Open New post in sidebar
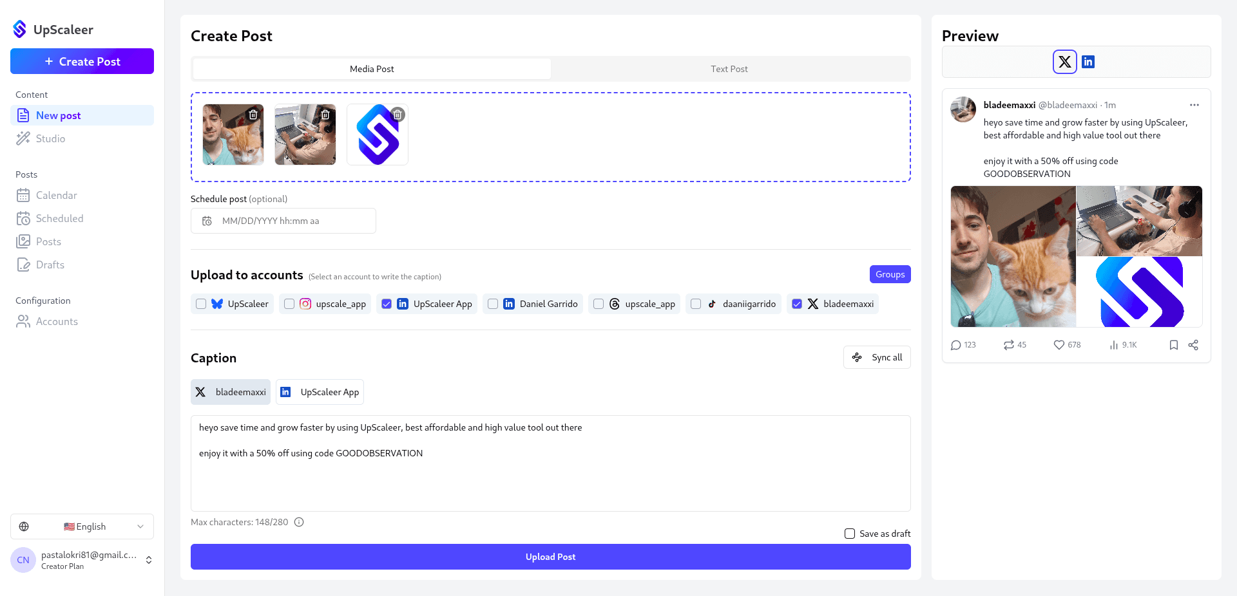Viewport: 1237px width, 596px height. tap(82, 115)
